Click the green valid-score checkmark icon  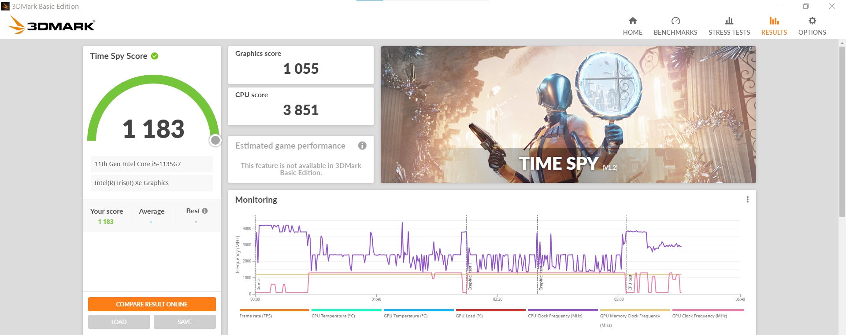click(155, 56)
